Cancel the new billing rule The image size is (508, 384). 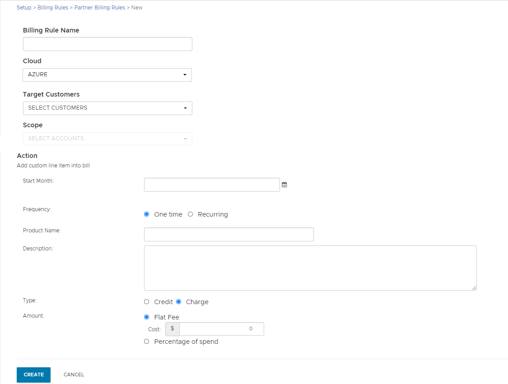click(x=74, y=375)
